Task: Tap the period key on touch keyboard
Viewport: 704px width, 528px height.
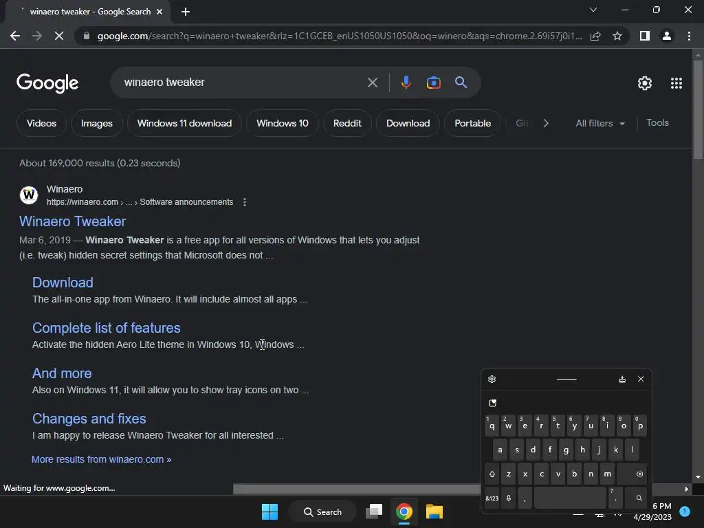Action: 615,498
